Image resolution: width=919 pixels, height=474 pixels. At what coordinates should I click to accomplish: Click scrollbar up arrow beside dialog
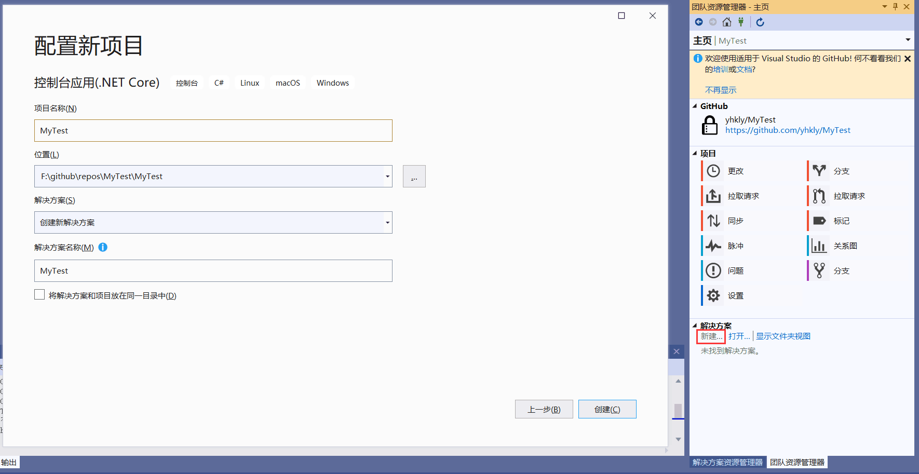[678, 381]
